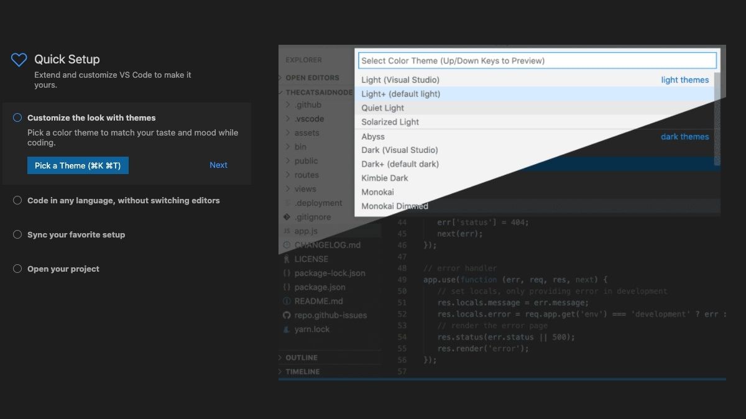Viewport: 746px width, 419px height.
Task: Click the .gitignore diamond file icon
Action: pos(287,217)
